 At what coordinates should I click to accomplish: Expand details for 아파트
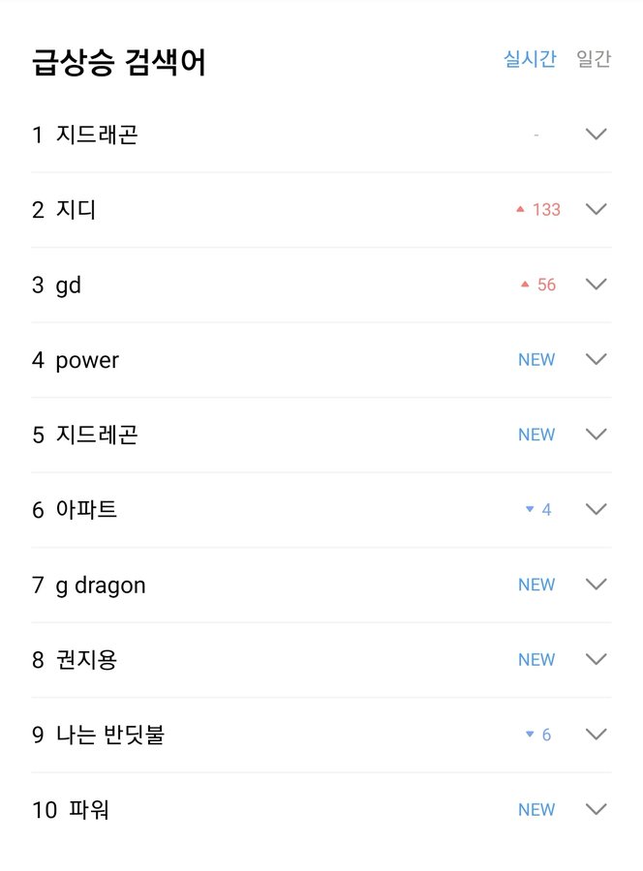(x=596, y=509)
